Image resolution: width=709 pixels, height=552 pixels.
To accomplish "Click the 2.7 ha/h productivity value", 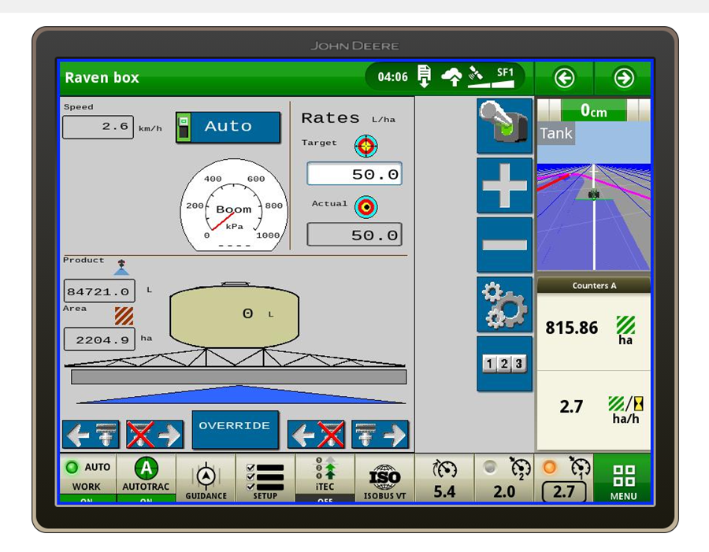I will tap(571, 407).
